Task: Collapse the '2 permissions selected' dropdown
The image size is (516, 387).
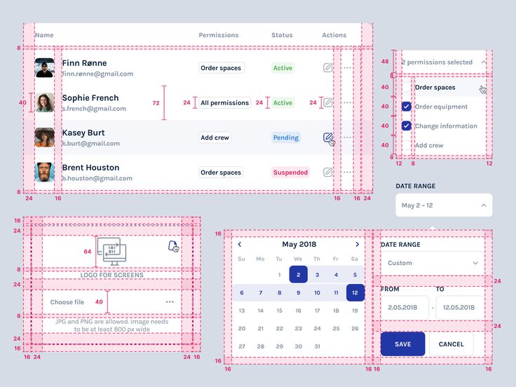Action: (x=483, y=62)
